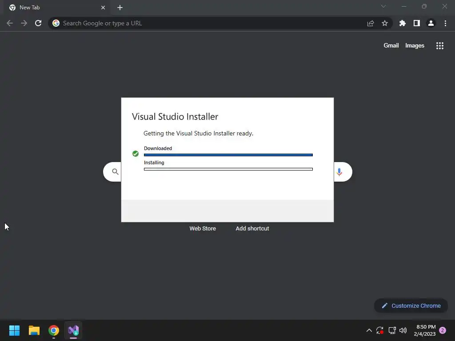Click the Installing progress bar
The width and height of the screenshot is (455, 341).
coord(228,169)
